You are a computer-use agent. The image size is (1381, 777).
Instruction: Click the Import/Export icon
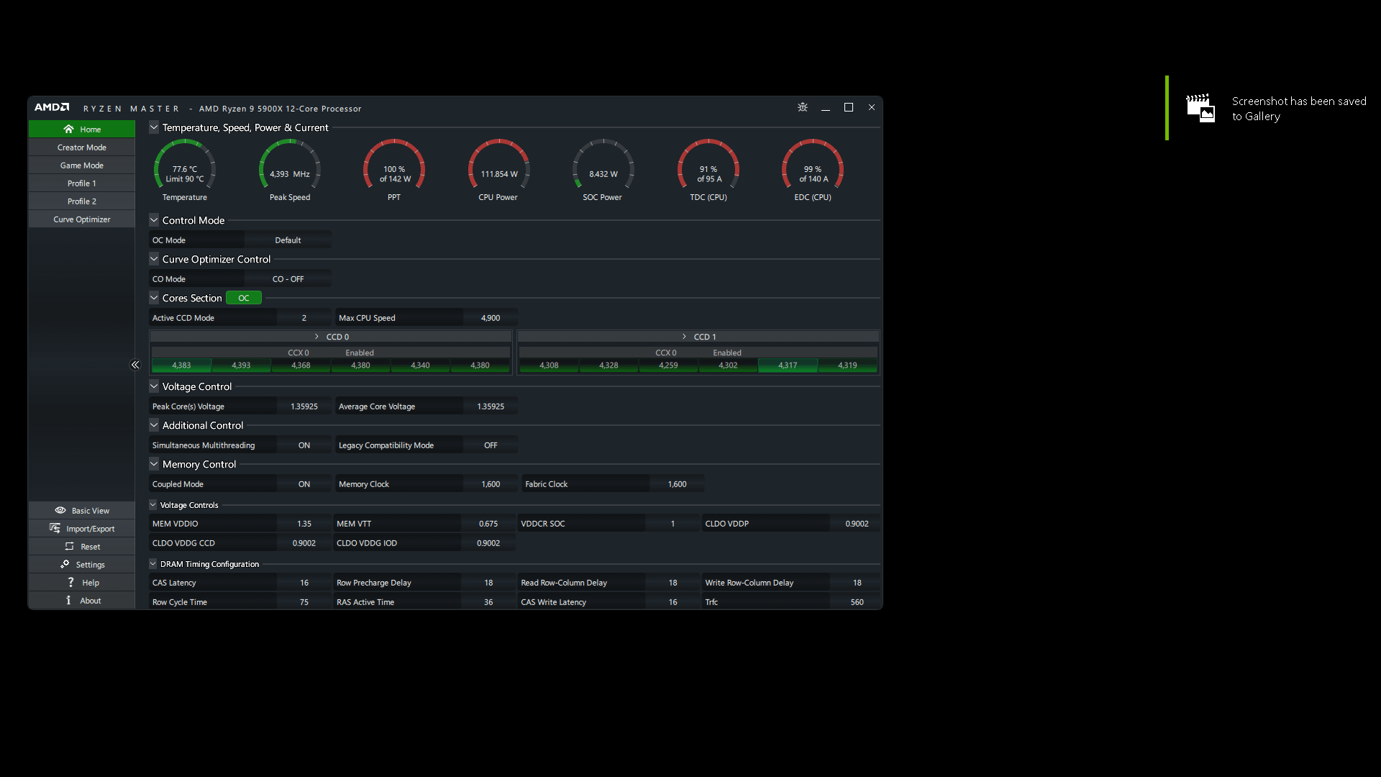click(x=55, y=528)
